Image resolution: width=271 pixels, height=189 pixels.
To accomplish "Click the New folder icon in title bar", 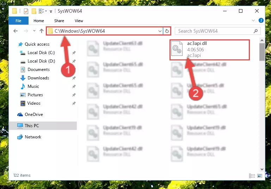I will 34,11.
